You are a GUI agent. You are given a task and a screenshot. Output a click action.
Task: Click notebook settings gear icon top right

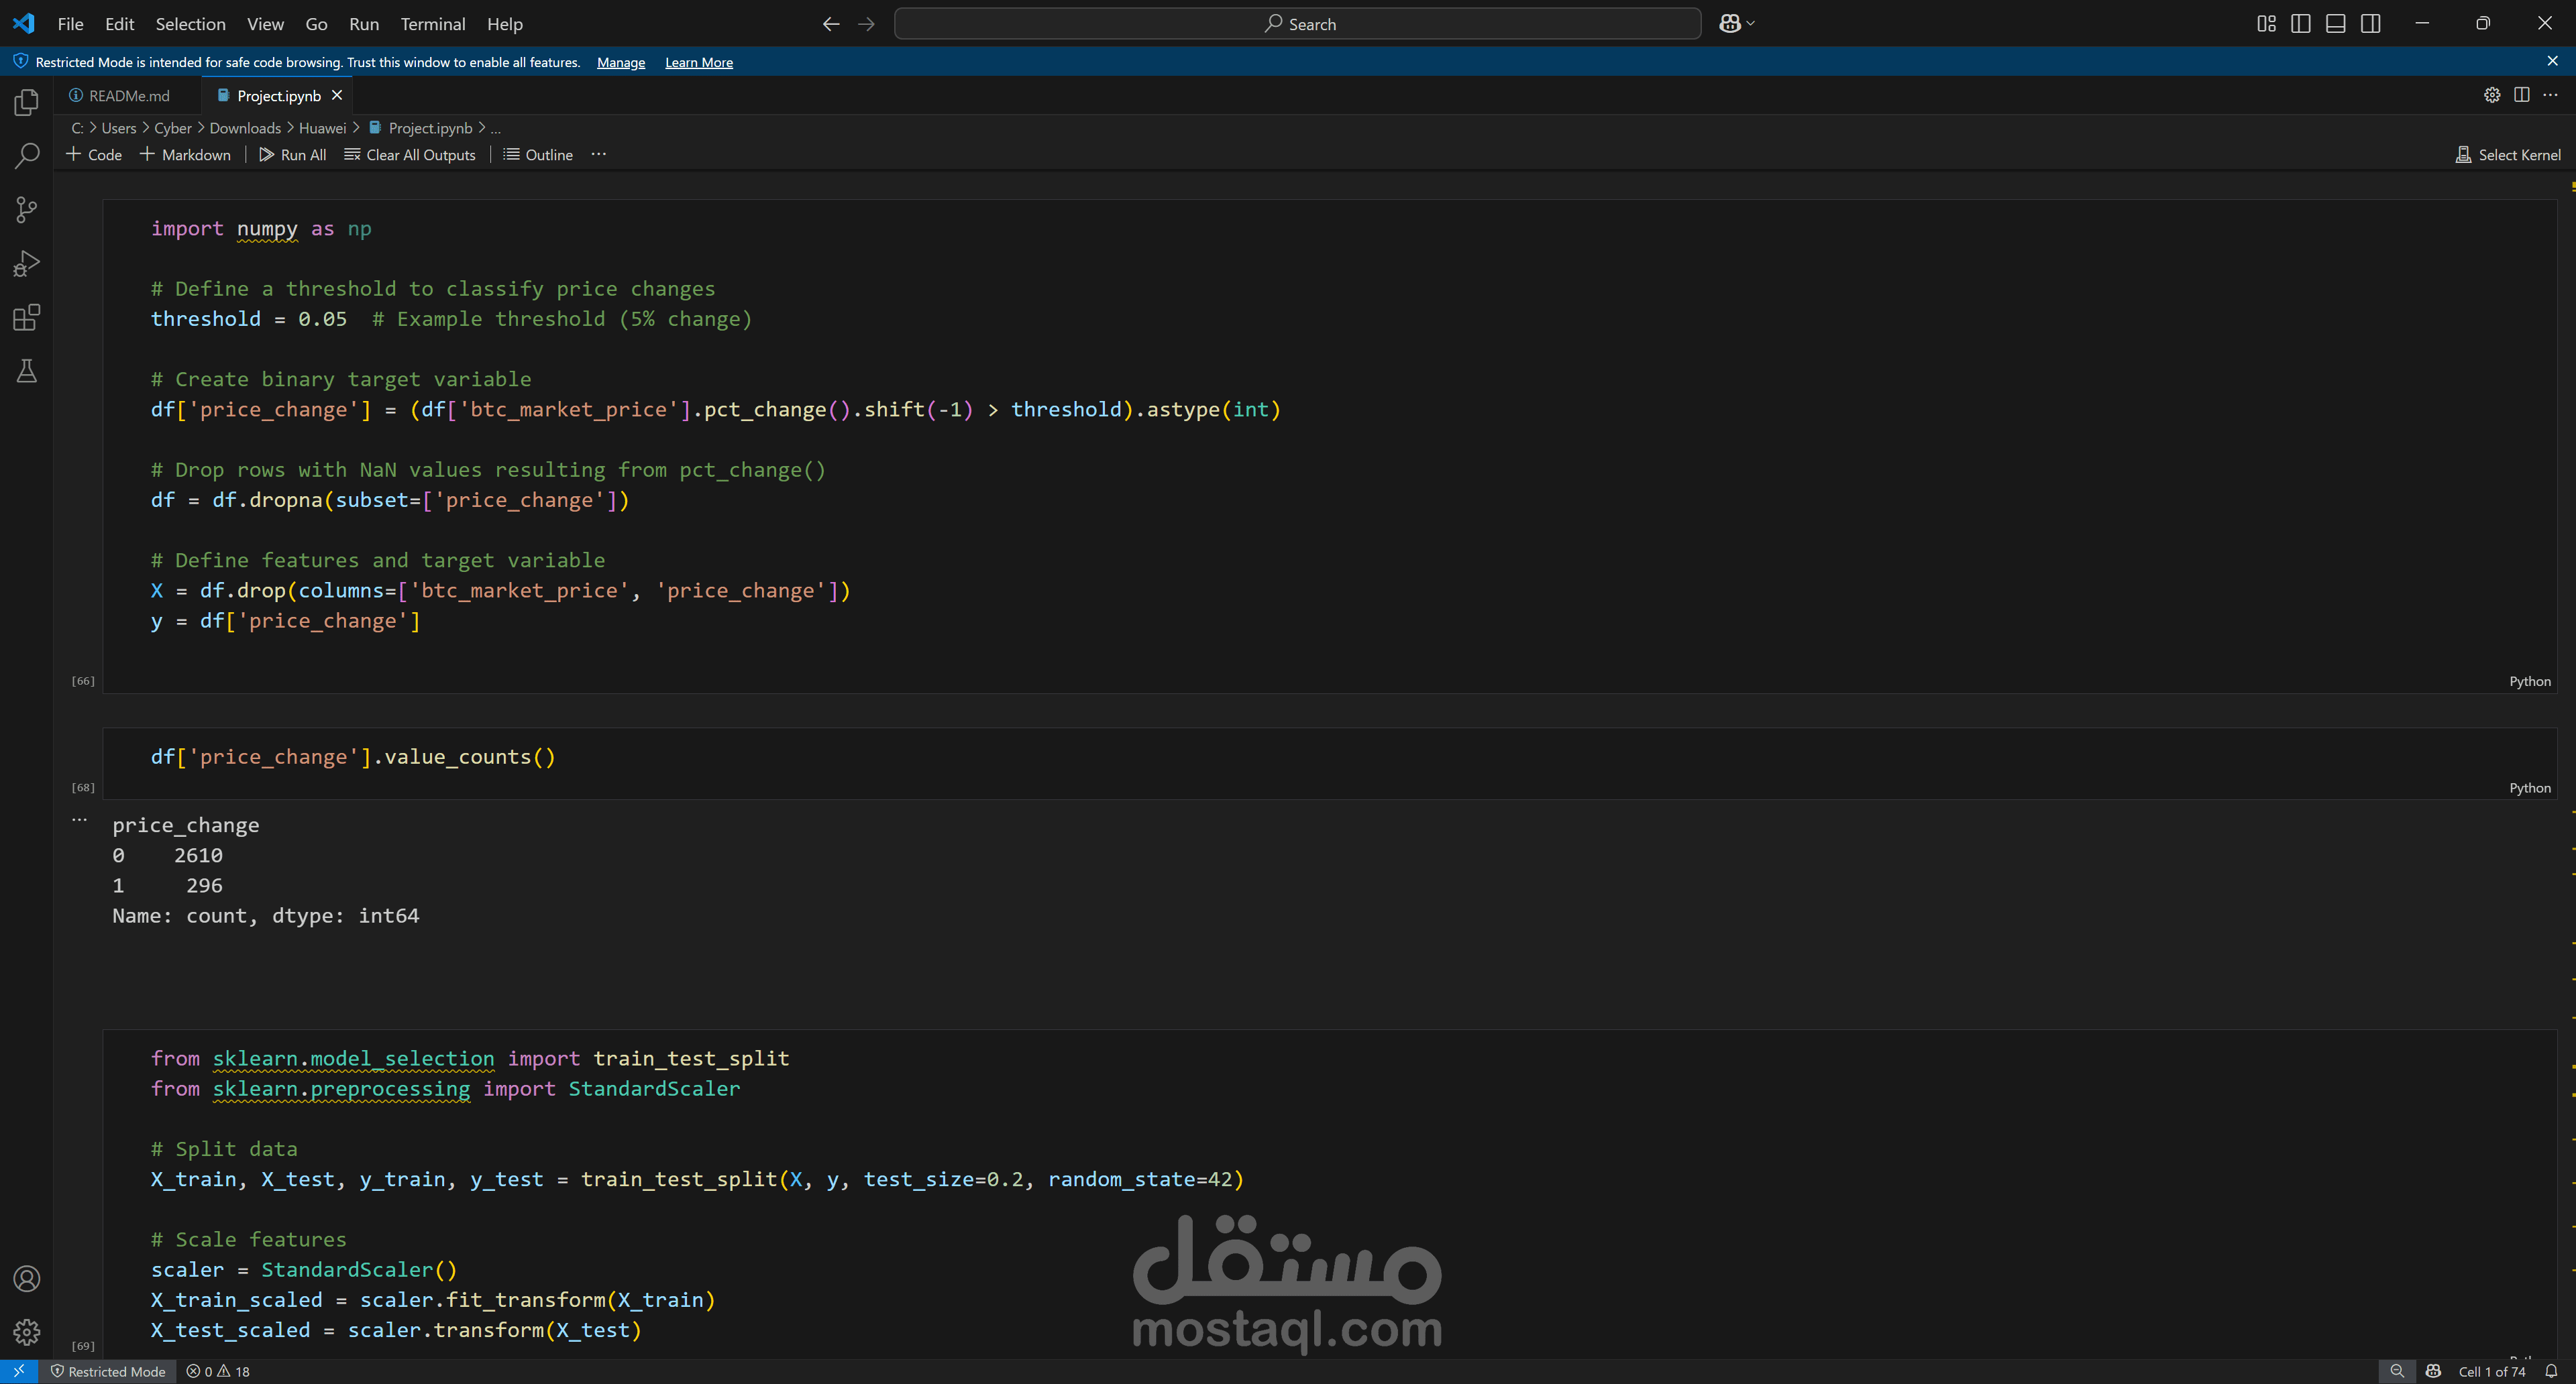tap(2492, 95)
